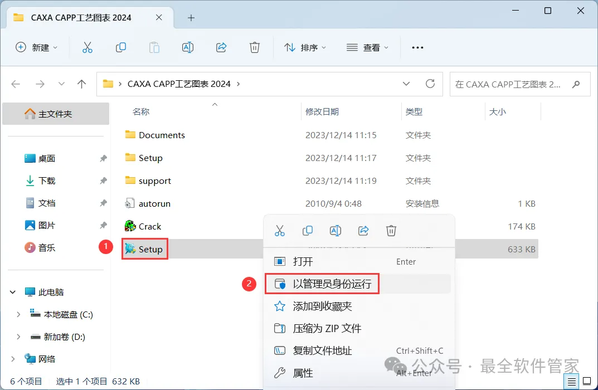Go forward with the right arrow
Image resolution: width=598 pixels, height=390 pixels.
click(40, 84)
